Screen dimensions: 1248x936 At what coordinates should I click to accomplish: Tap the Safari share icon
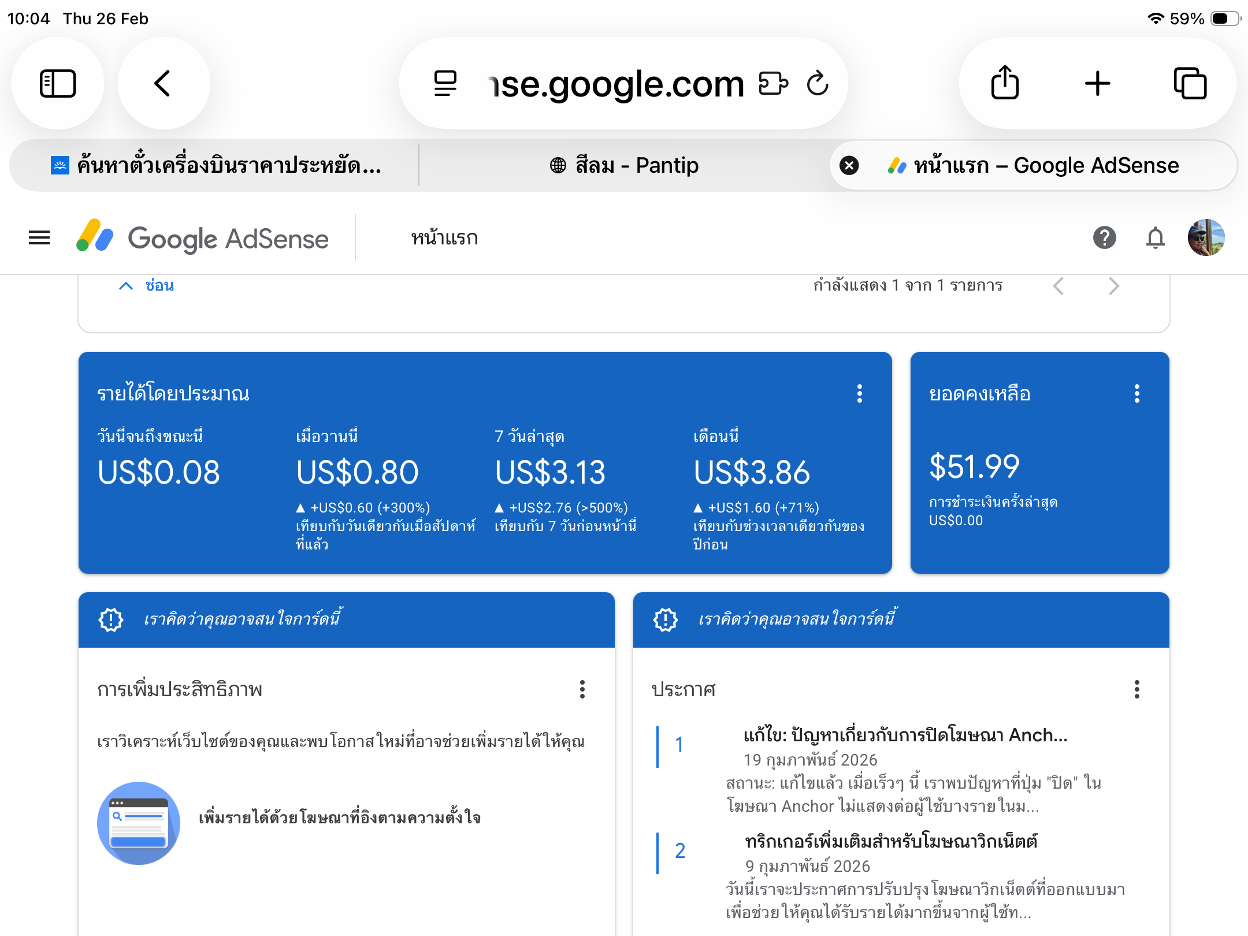click(x=1005, y=84)
